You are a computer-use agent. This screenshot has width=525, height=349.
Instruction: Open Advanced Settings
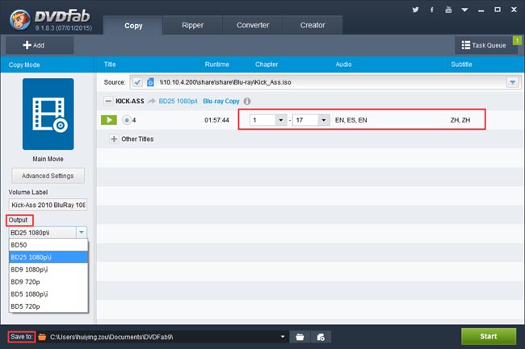pos(48,176)
